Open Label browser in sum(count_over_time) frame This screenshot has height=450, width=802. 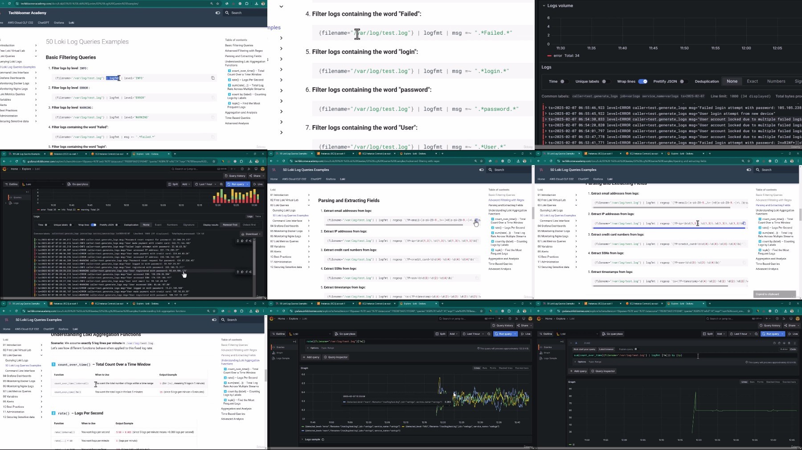tap(606, 349)
